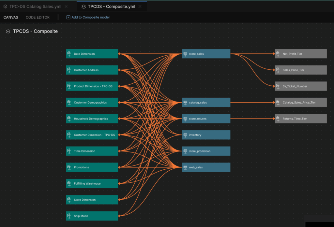This screenshot has height=227, width=334.
Task: Click the Customer Address node icon
Action: (x=69, y=70)
